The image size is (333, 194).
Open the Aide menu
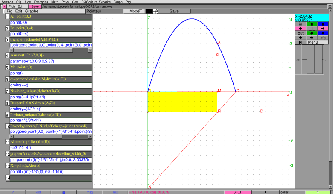pyautogui.click(x=28, y=2)
